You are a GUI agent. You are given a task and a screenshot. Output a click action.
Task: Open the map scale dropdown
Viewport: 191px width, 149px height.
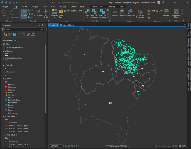click(62, 146)
